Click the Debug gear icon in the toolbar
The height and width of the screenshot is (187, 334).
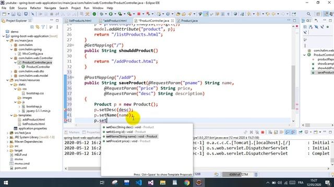click(x=102, y=14)
